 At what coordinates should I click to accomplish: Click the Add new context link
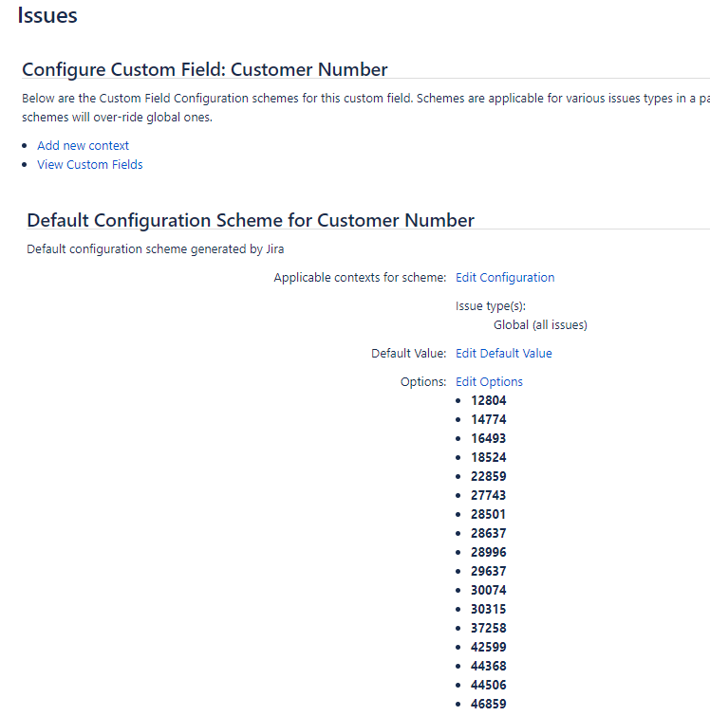tap(83, 145)
